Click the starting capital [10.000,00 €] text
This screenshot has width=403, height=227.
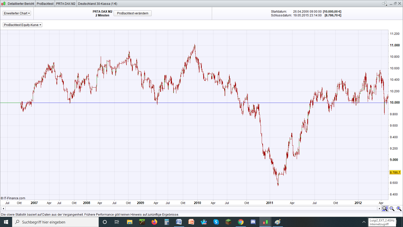tap(332, 12)
